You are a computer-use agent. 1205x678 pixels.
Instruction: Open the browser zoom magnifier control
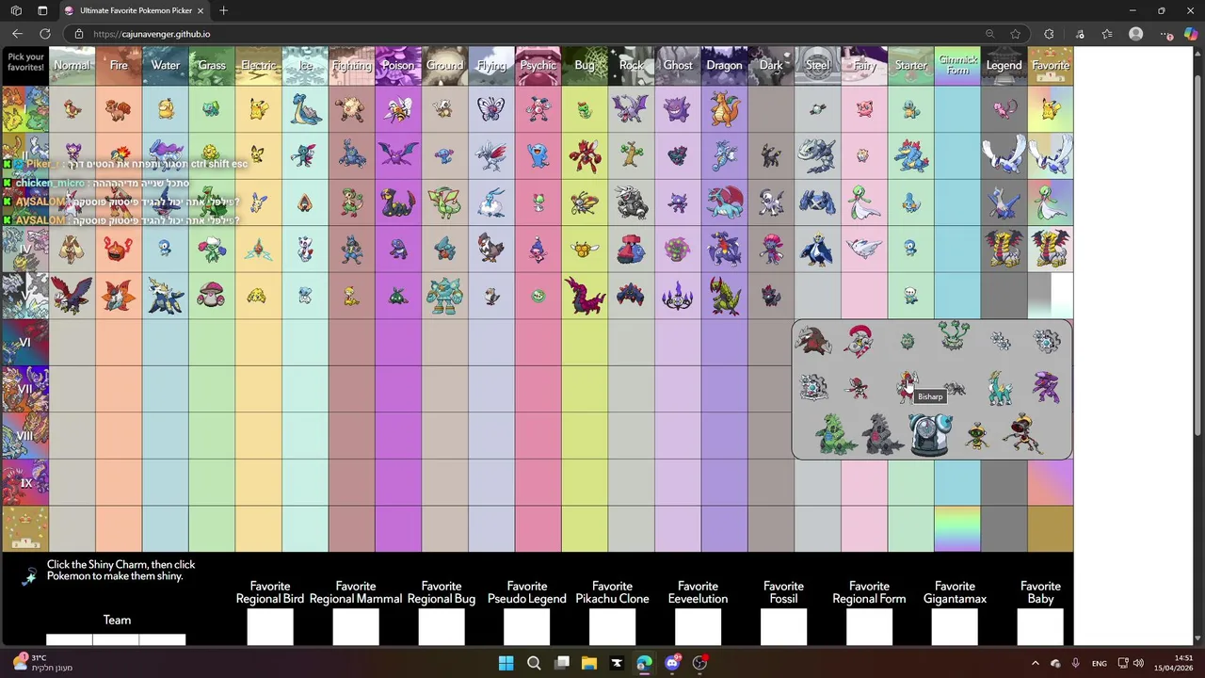tap(989, 34)
